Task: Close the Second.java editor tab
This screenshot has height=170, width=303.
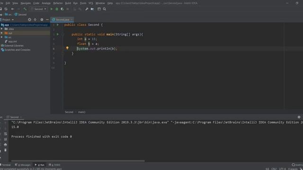Action: (71, 20)
